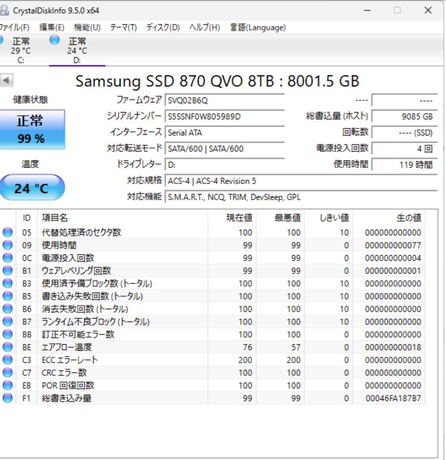Click the CrystalDiskInfo icon in the title bar
Screen dimensions: 446x460
[6, 9]
